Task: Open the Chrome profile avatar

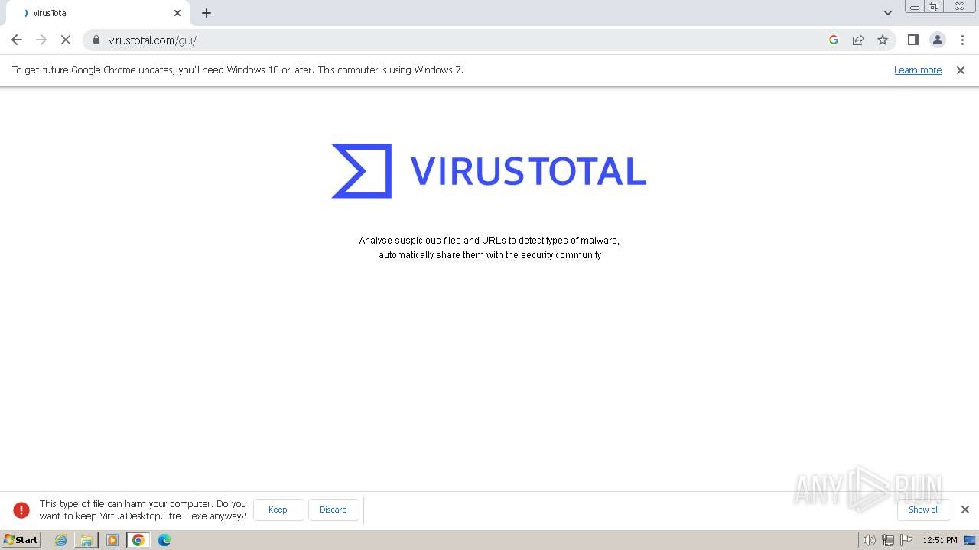Action: click(x=937, y=40)
